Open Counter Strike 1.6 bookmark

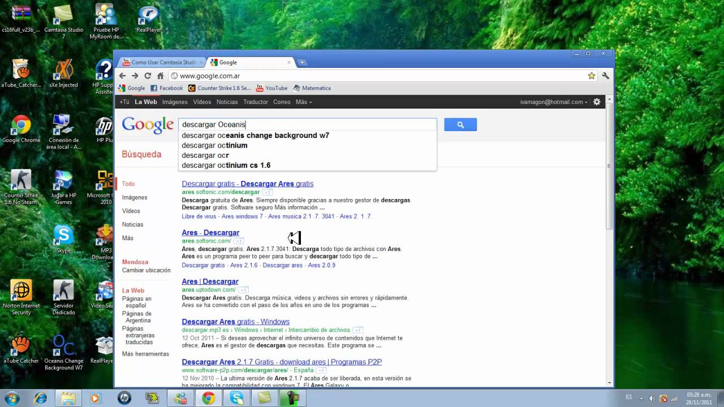coord(219,88)
